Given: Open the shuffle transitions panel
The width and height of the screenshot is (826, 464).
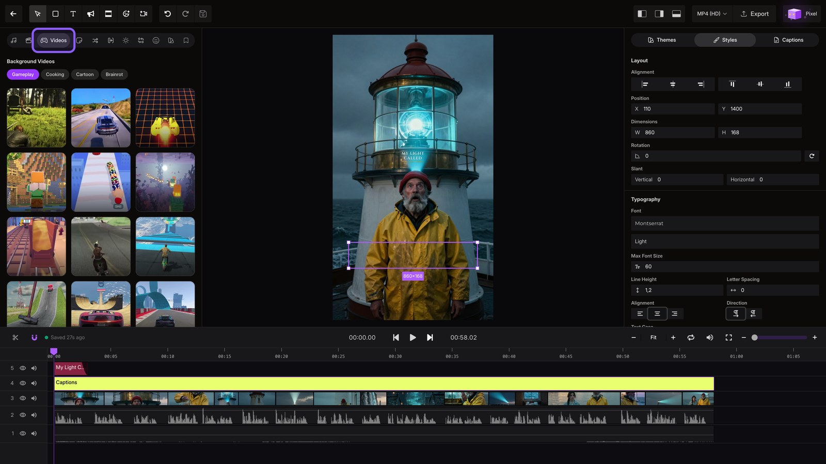Looking at the screenshot, I should tap(95, 40).
